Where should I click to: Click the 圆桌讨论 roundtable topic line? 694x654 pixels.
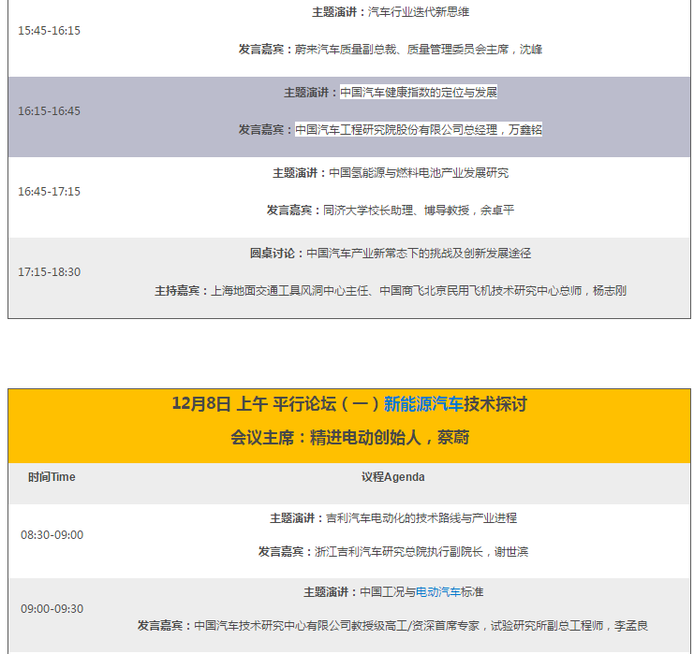point(390,254)
